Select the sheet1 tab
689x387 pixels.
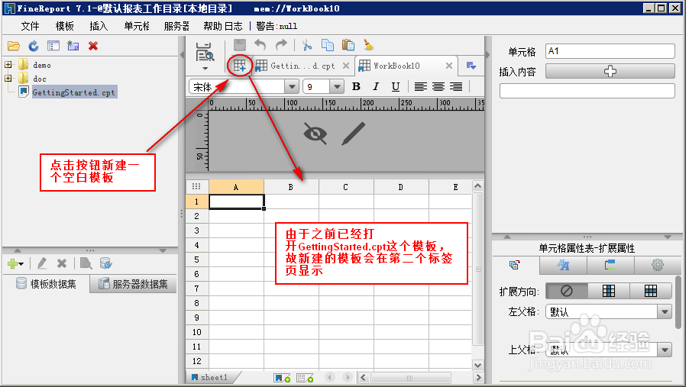[215, 377]
